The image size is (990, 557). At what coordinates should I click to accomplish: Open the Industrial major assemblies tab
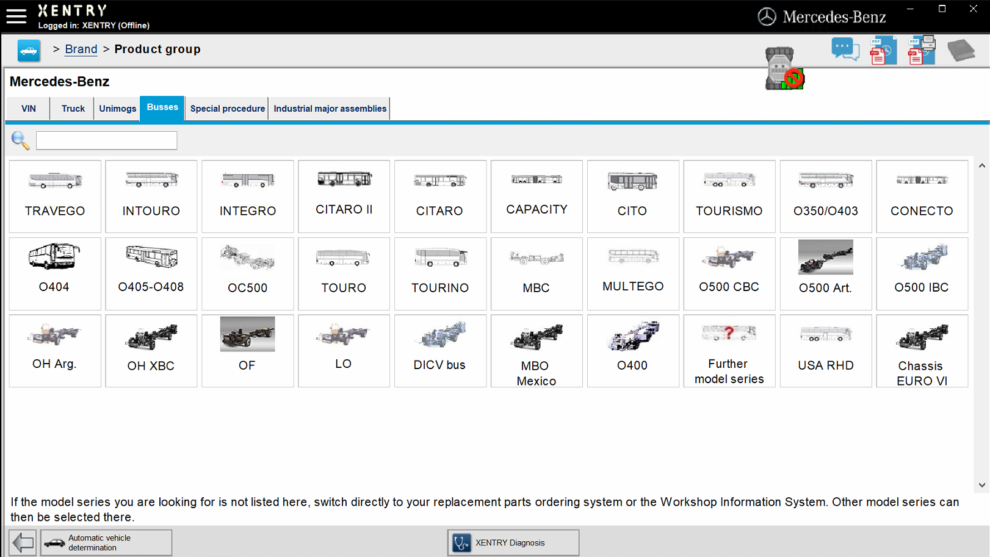click(x=330, y=108)
